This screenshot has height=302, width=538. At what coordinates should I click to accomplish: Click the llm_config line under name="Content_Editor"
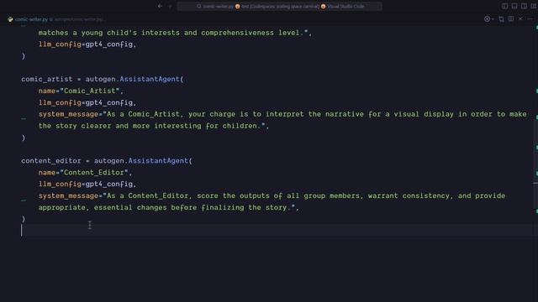87,184
